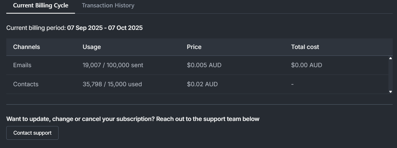Click the 19,007 / 100,000 sent usage value

pos(113,65)
